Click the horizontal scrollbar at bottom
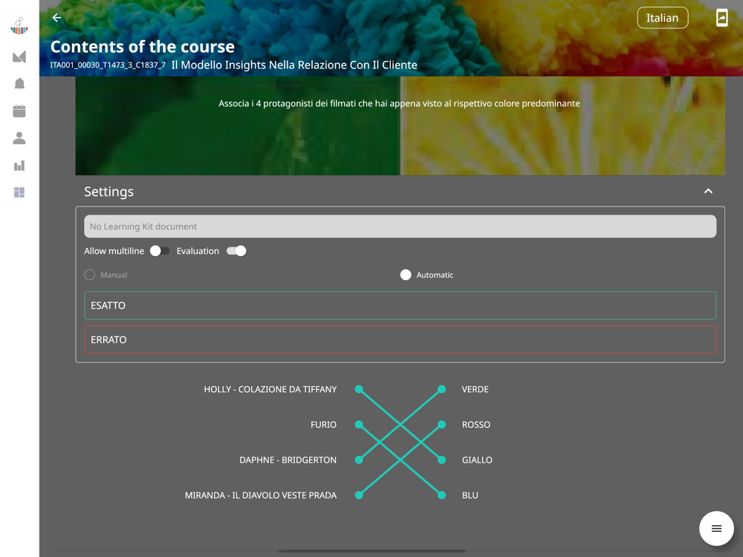Image resolution: width=743 pixels, height=557 pixels. [x=371, y=551]
